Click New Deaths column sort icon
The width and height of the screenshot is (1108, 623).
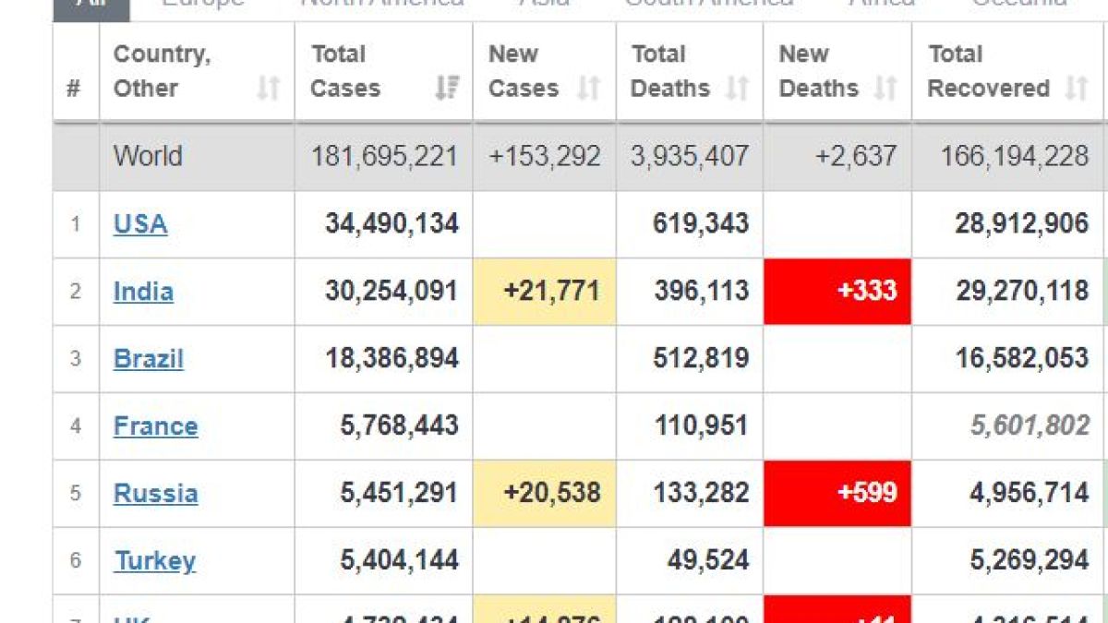885,89
